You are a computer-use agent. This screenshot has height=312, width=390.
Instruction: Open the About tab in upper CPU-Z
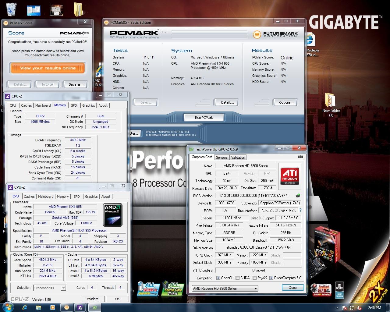coord(103,105)
